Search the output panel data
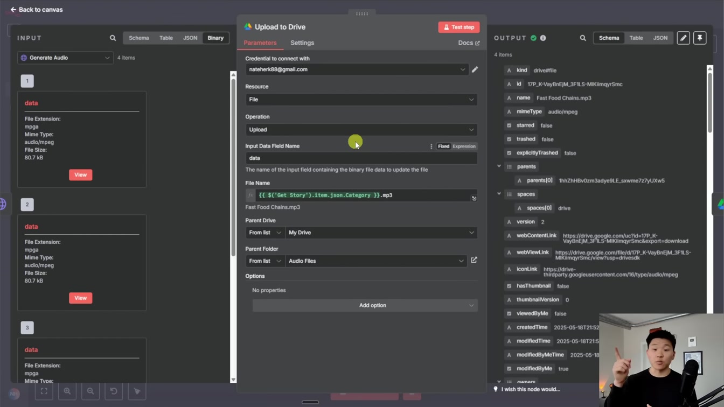Viewport: 724px width, 407px height. pyautogui.click(x=583, y=38)
